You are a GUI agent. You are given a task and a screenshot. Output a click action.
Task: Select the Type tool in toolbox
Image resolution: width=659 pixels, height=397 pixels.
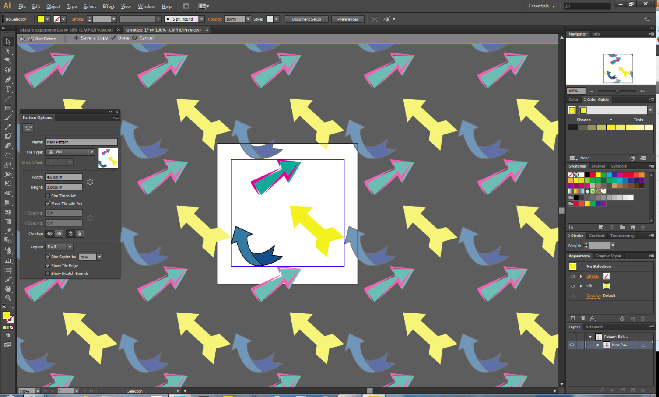[8, 89]
